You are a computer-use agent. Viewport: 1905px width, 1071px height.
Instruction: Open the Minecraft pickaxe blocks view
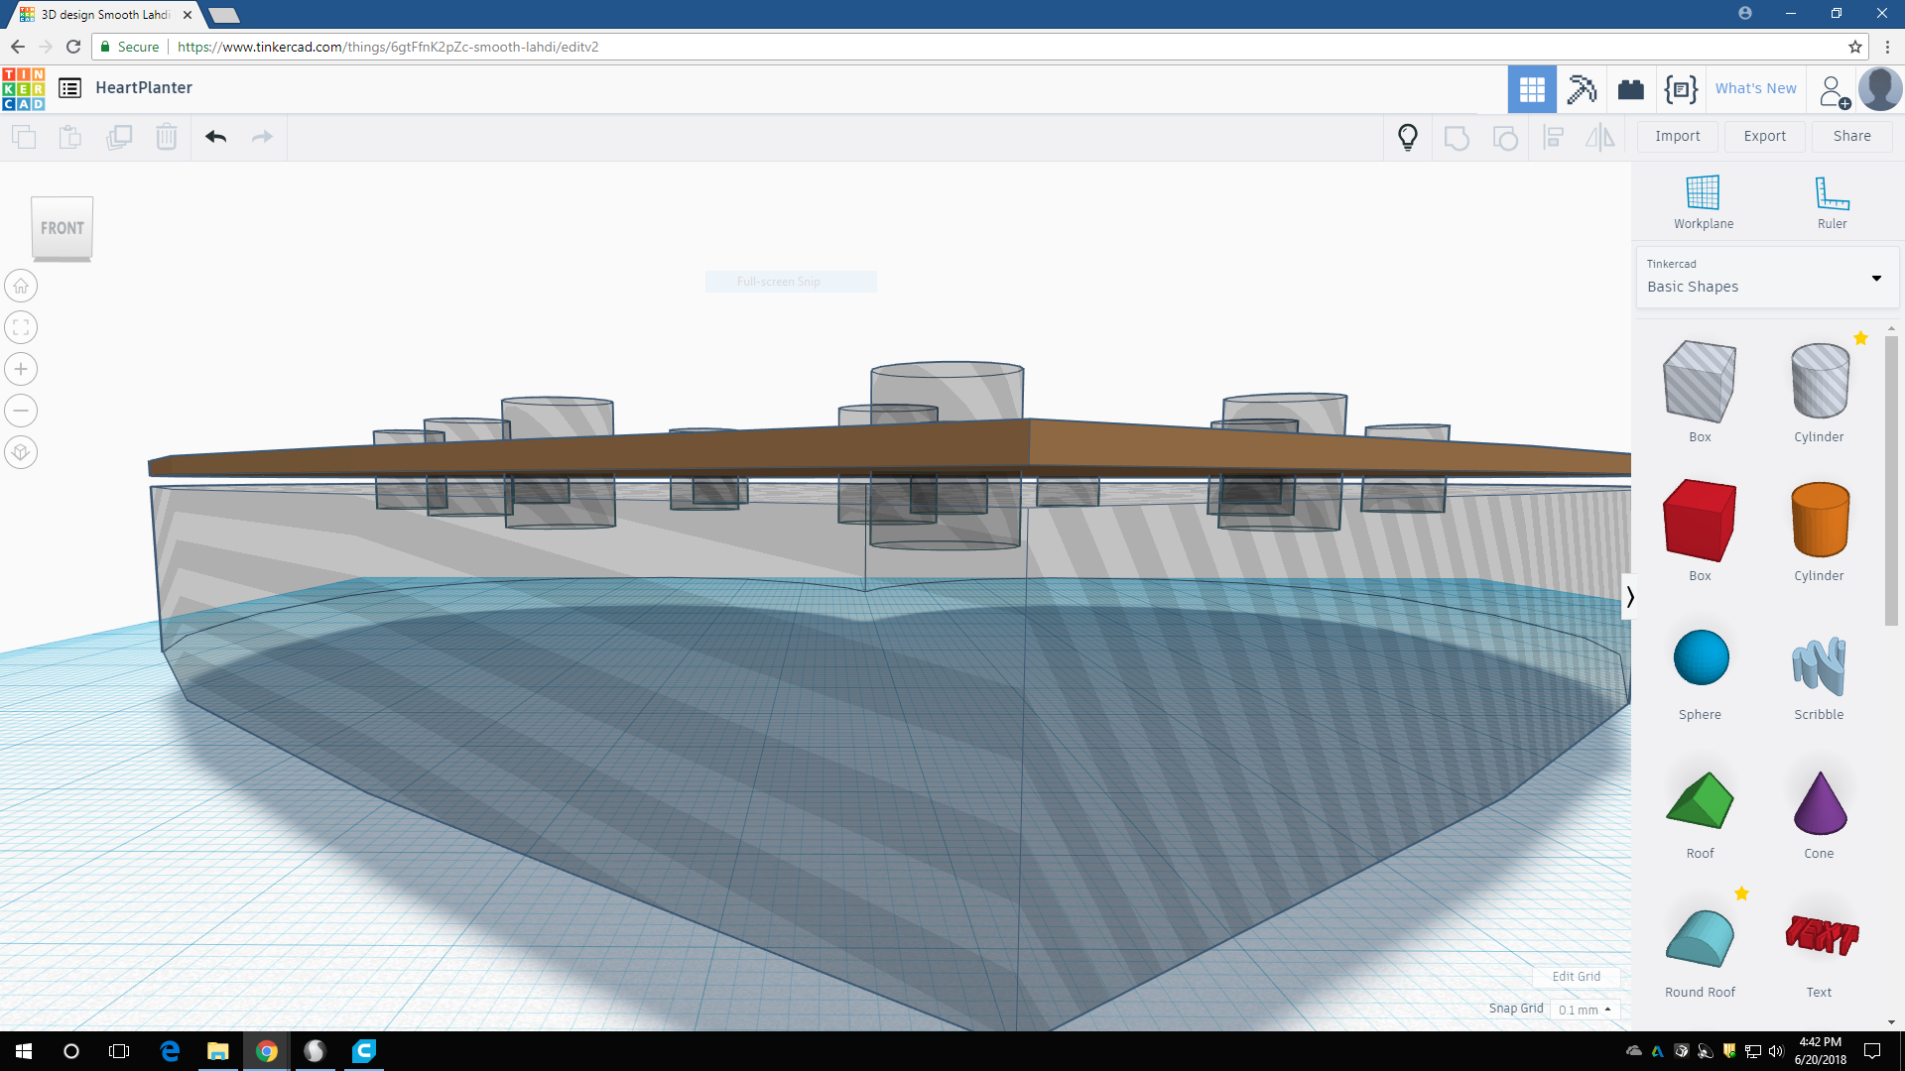click(1582, 89)
